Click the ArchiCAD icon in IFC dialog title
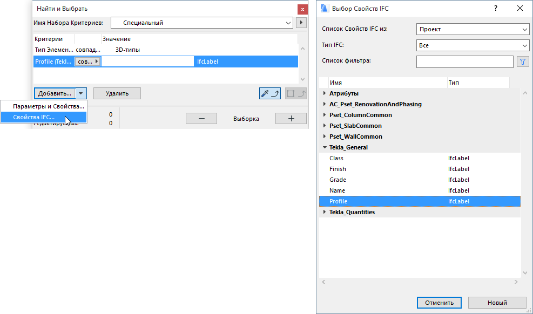533x314 pixels. click(325, 9)
